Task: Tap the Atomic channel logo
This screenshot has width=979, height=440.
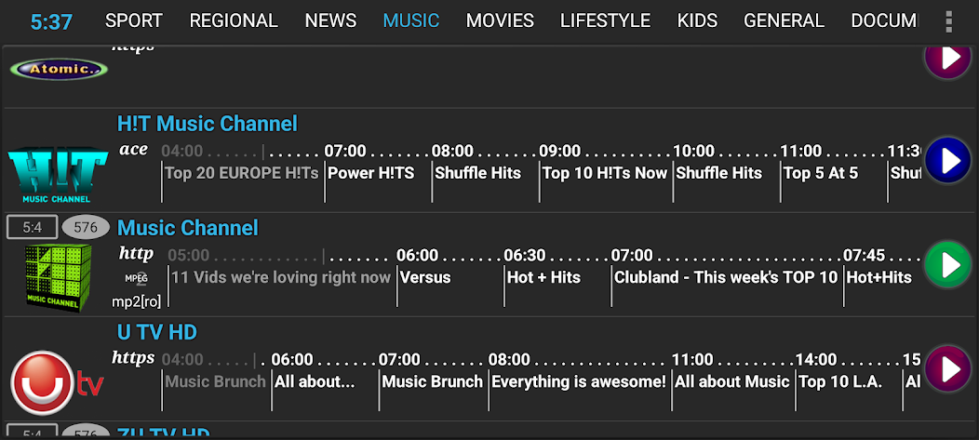Action: tap(59, 69)
